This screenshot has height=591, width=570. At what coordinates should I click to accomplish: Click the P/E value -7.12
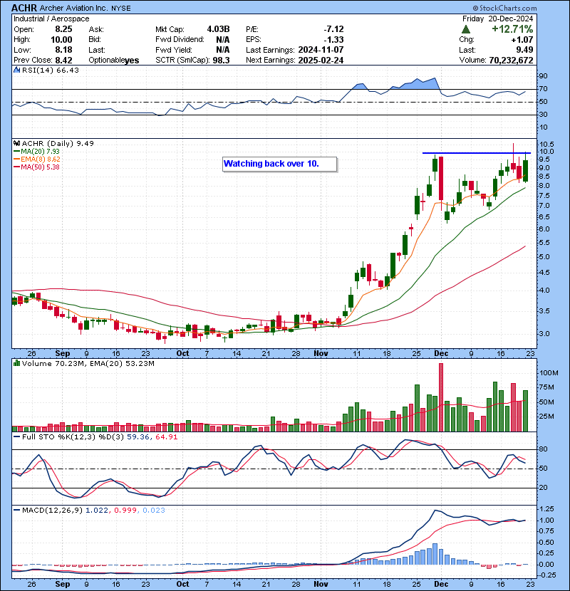pos(333,29)
